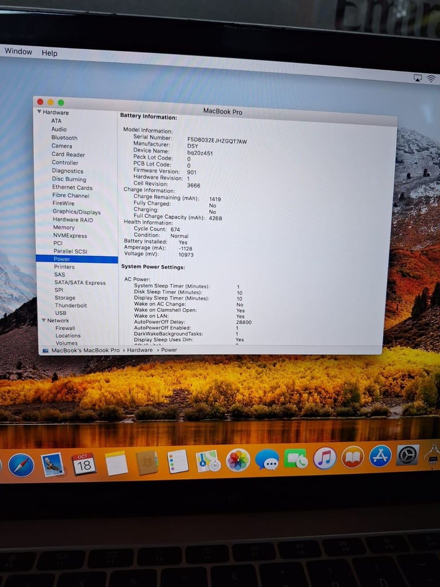Screen dimensions: 440x587
Task: Click the serial number F5D8032EJHZGQT7AW
Action: tap(217, 141)
